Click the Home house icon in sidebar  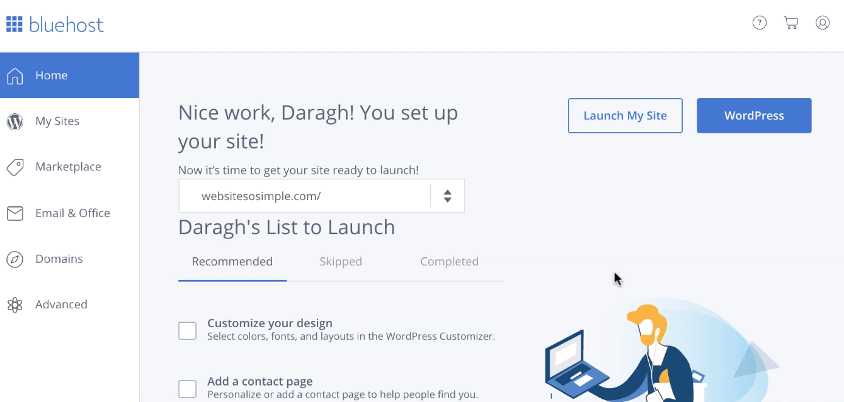click(x=15, y=75)
